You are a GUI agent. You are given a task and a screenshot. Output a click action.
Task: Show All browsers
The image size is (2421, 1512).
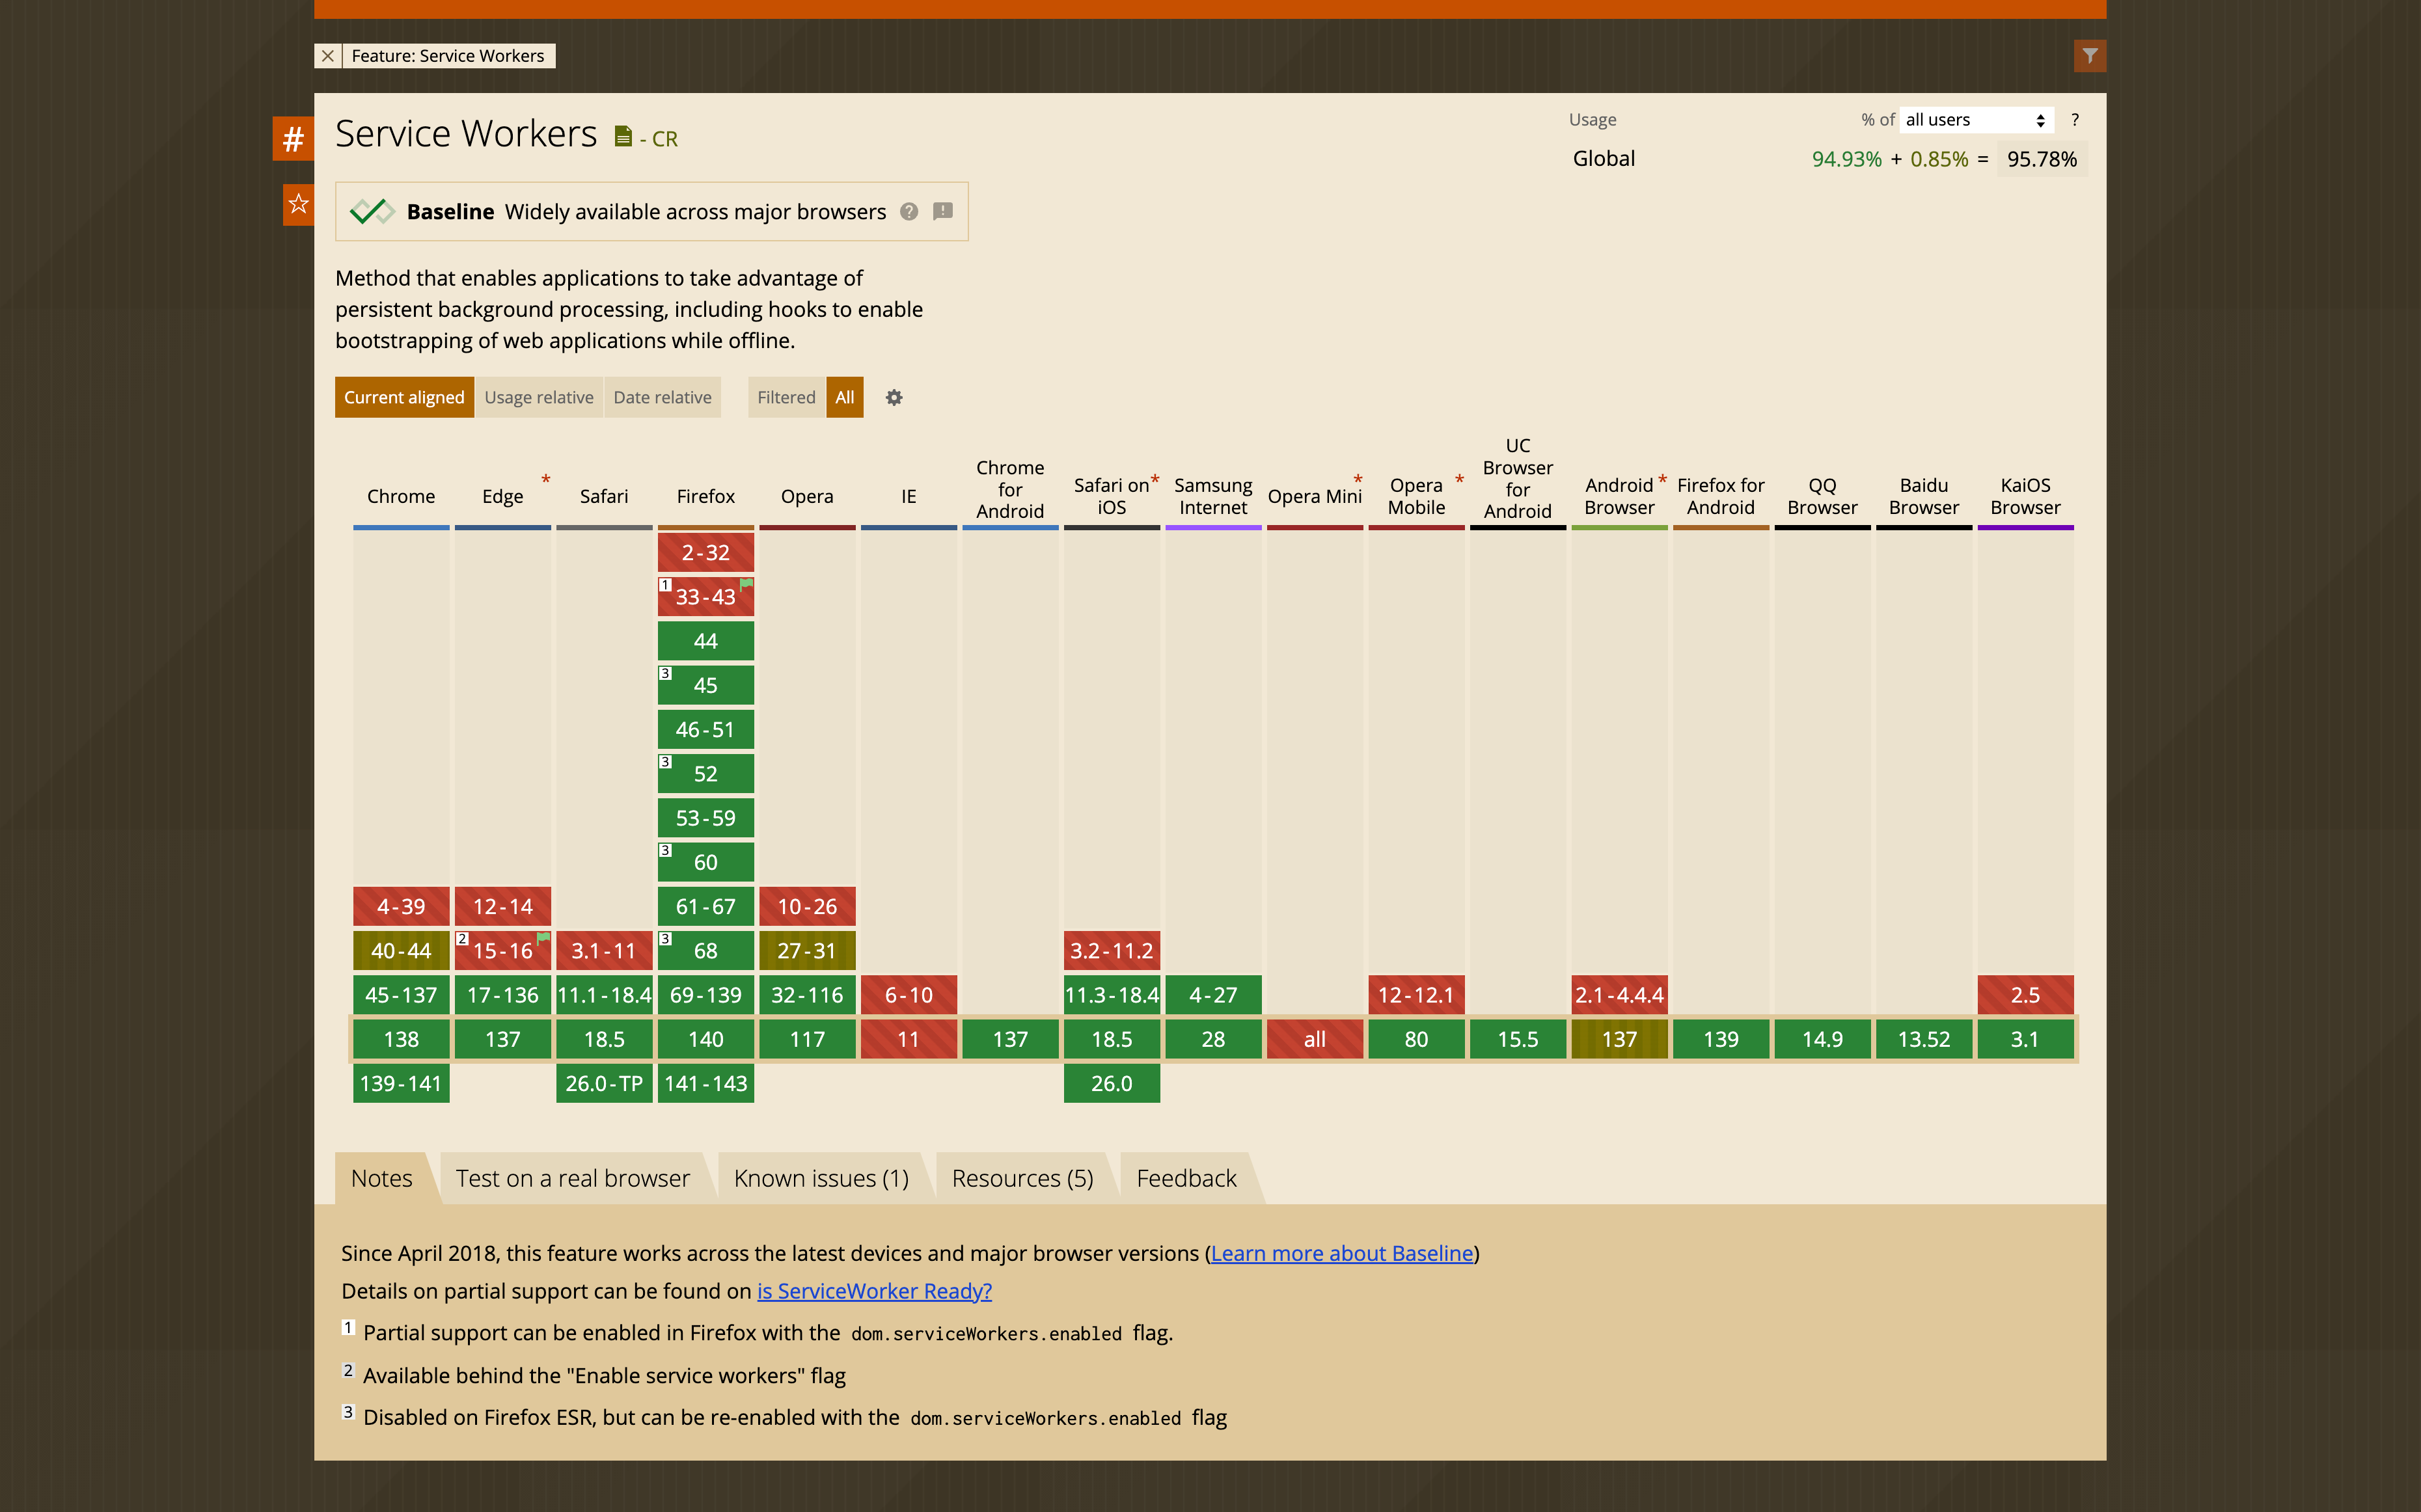[845, 397]
